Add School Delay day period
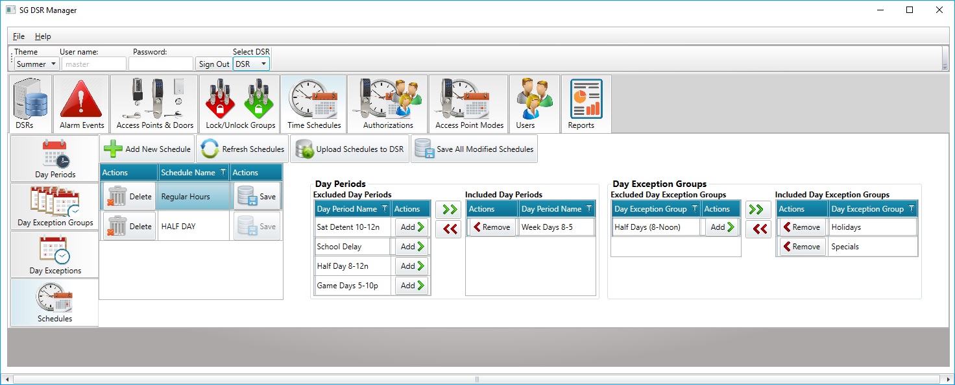 [411, 247]
